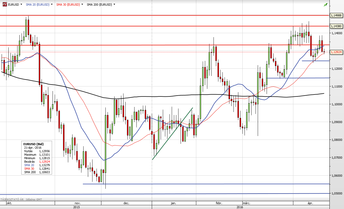This screenshot has height=209, width=344.
Task: Click the 1,07000 axis price label
Action: [x=336, y=158]
